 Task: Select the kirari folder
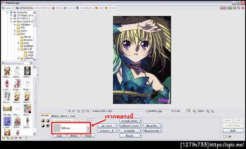[x=26, y=43]
